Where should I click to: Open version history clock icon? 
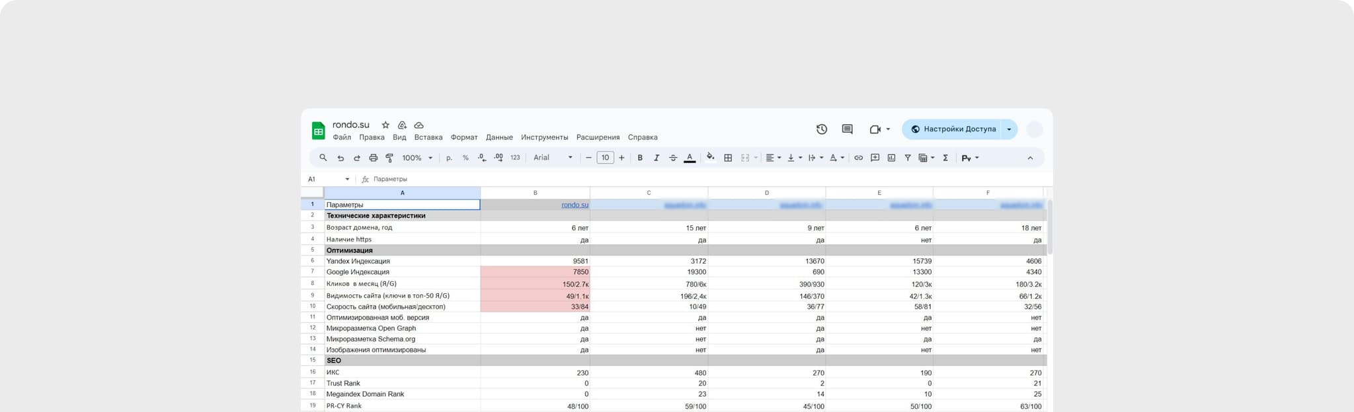pos(822,129)
